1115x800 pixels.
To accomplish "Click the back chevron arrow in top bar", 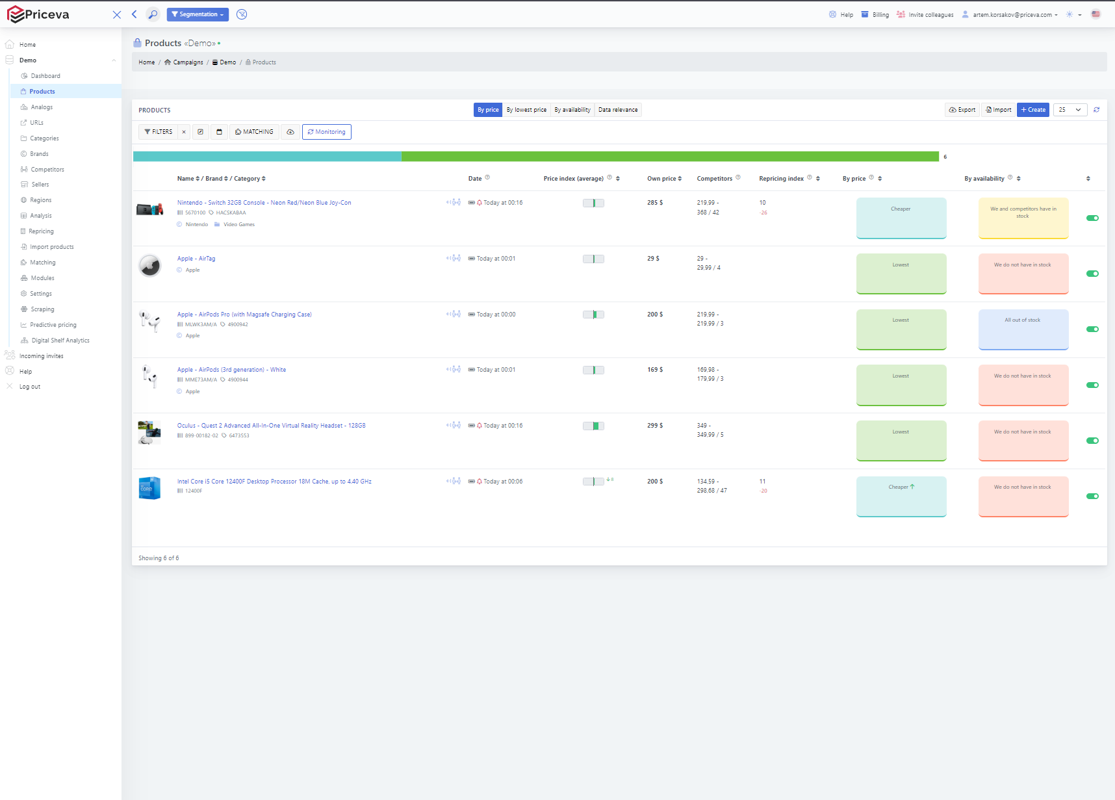I will (135, 14).
